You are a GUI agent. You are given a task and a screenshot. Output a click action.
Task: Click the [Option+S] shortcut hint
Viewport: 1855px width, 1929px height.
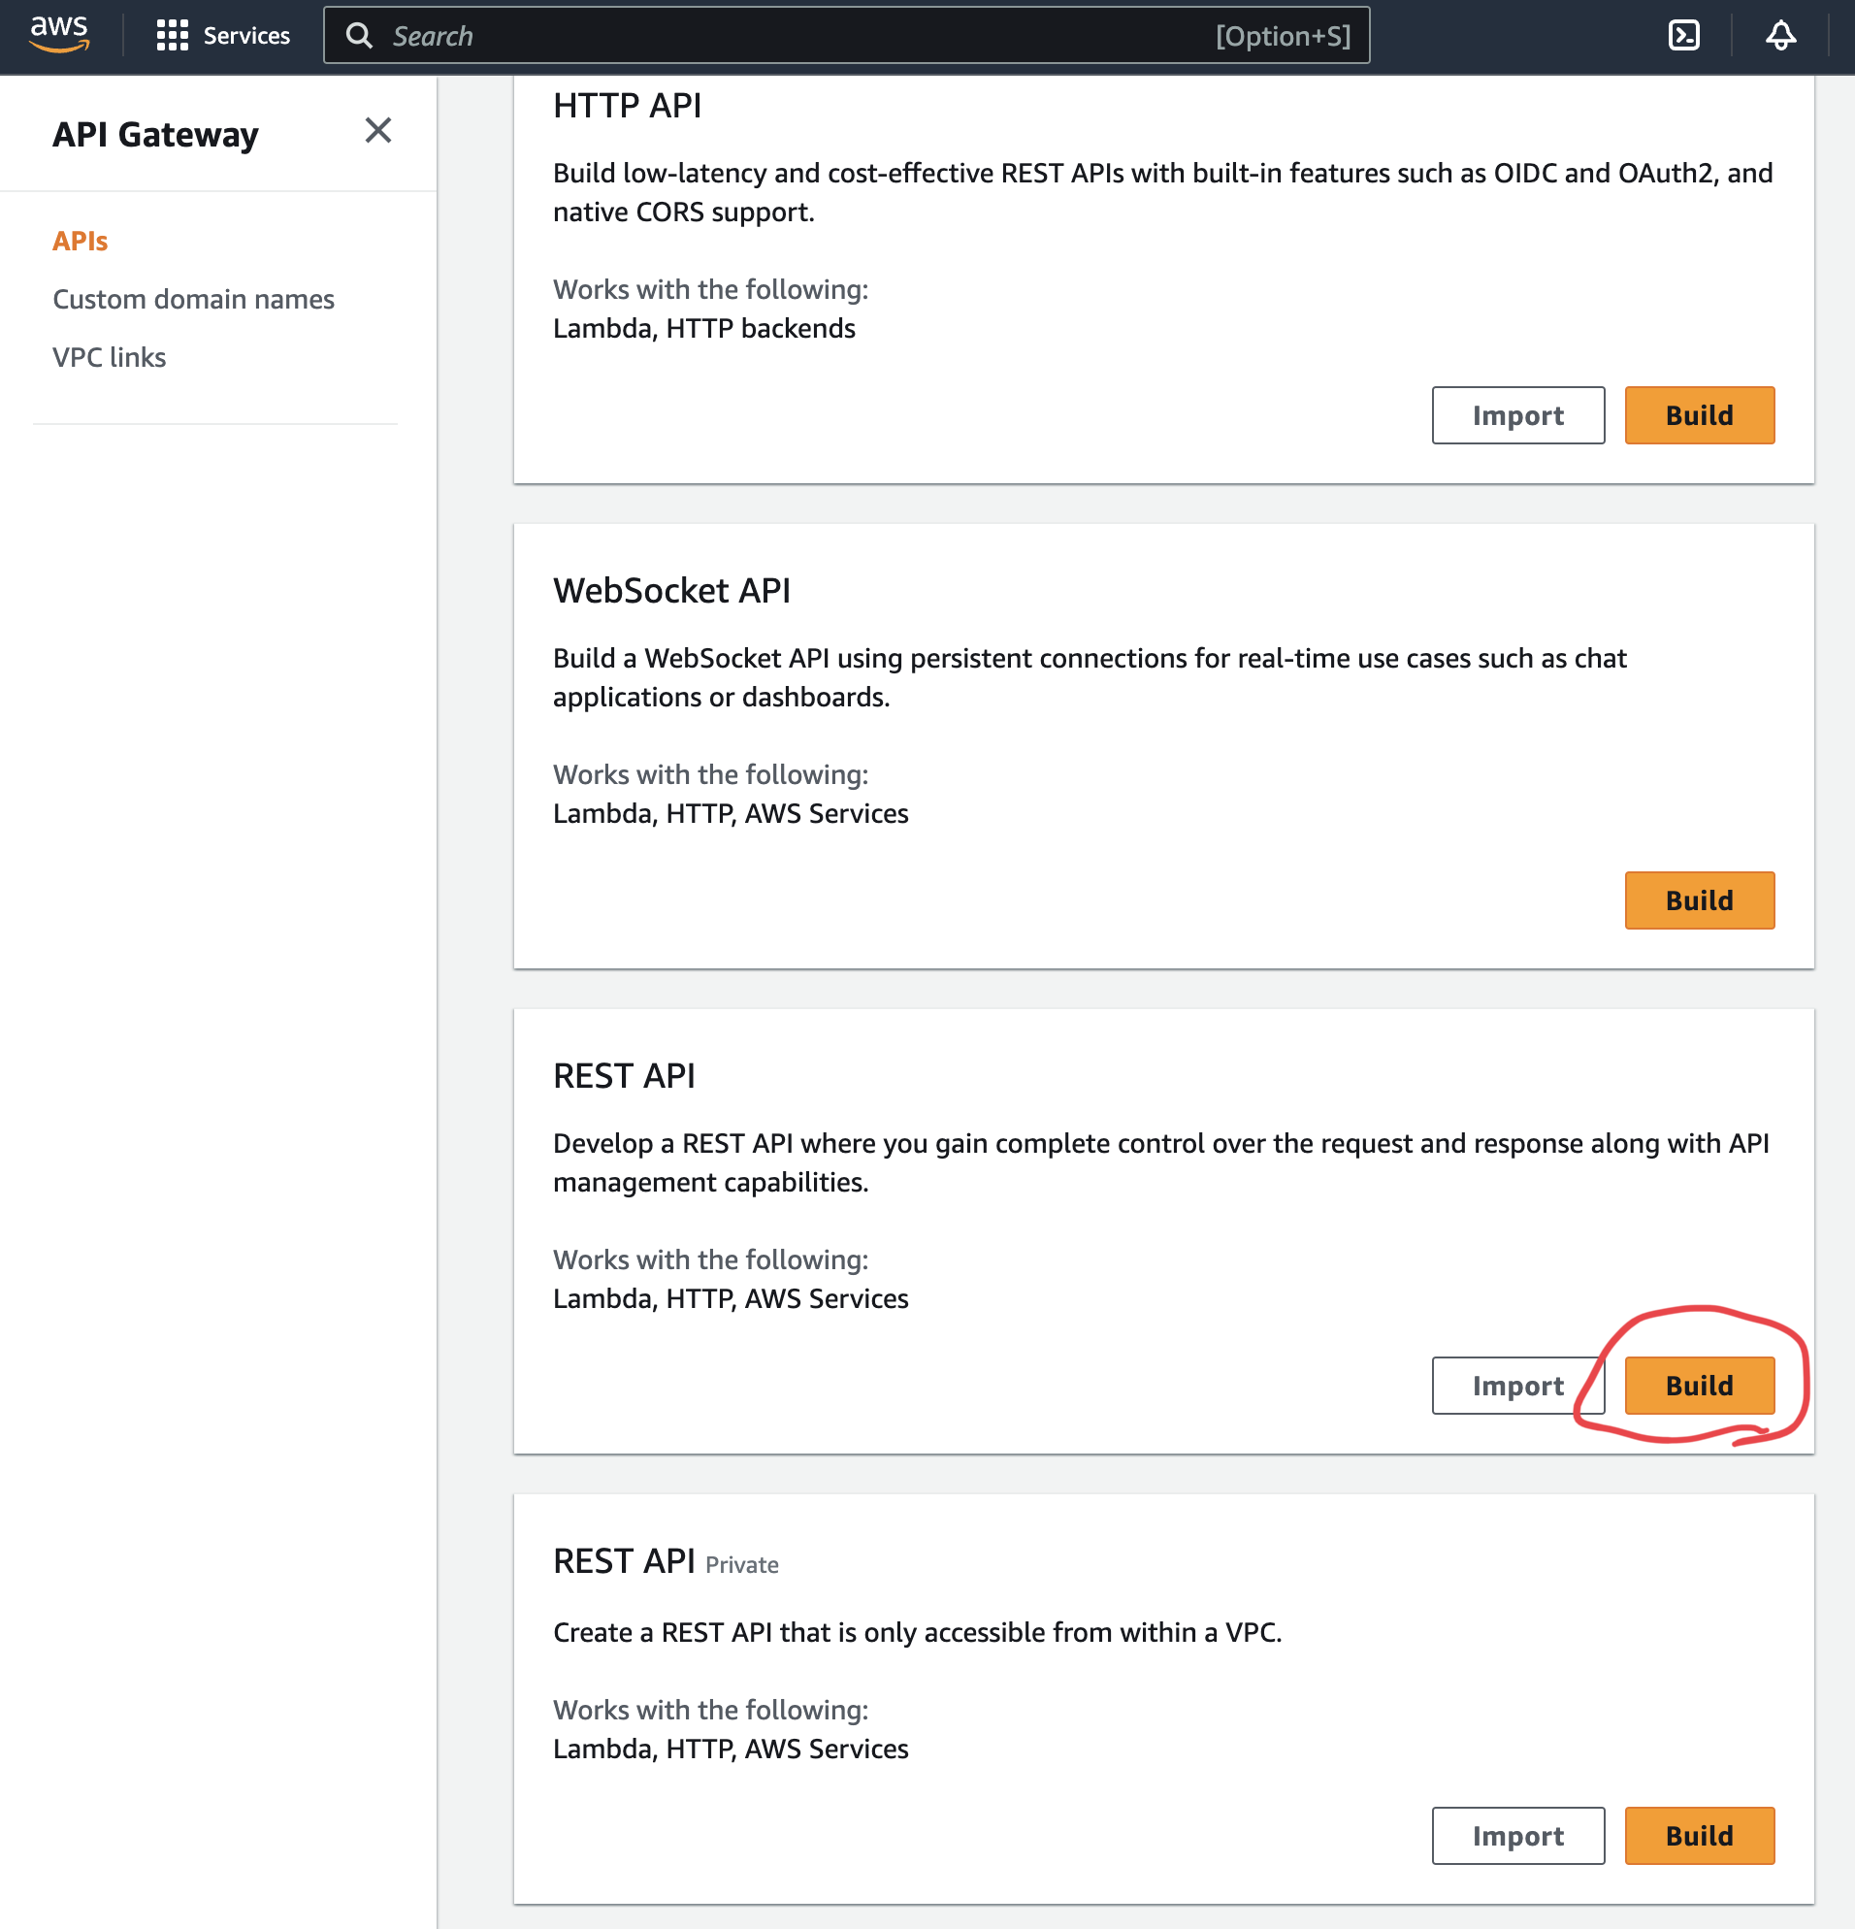[x=1283, y=36]
